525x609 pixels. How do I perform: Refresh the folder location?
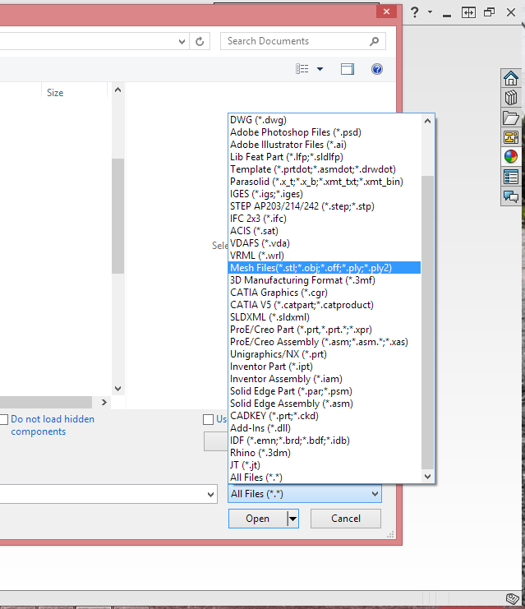tap(200, 41)
